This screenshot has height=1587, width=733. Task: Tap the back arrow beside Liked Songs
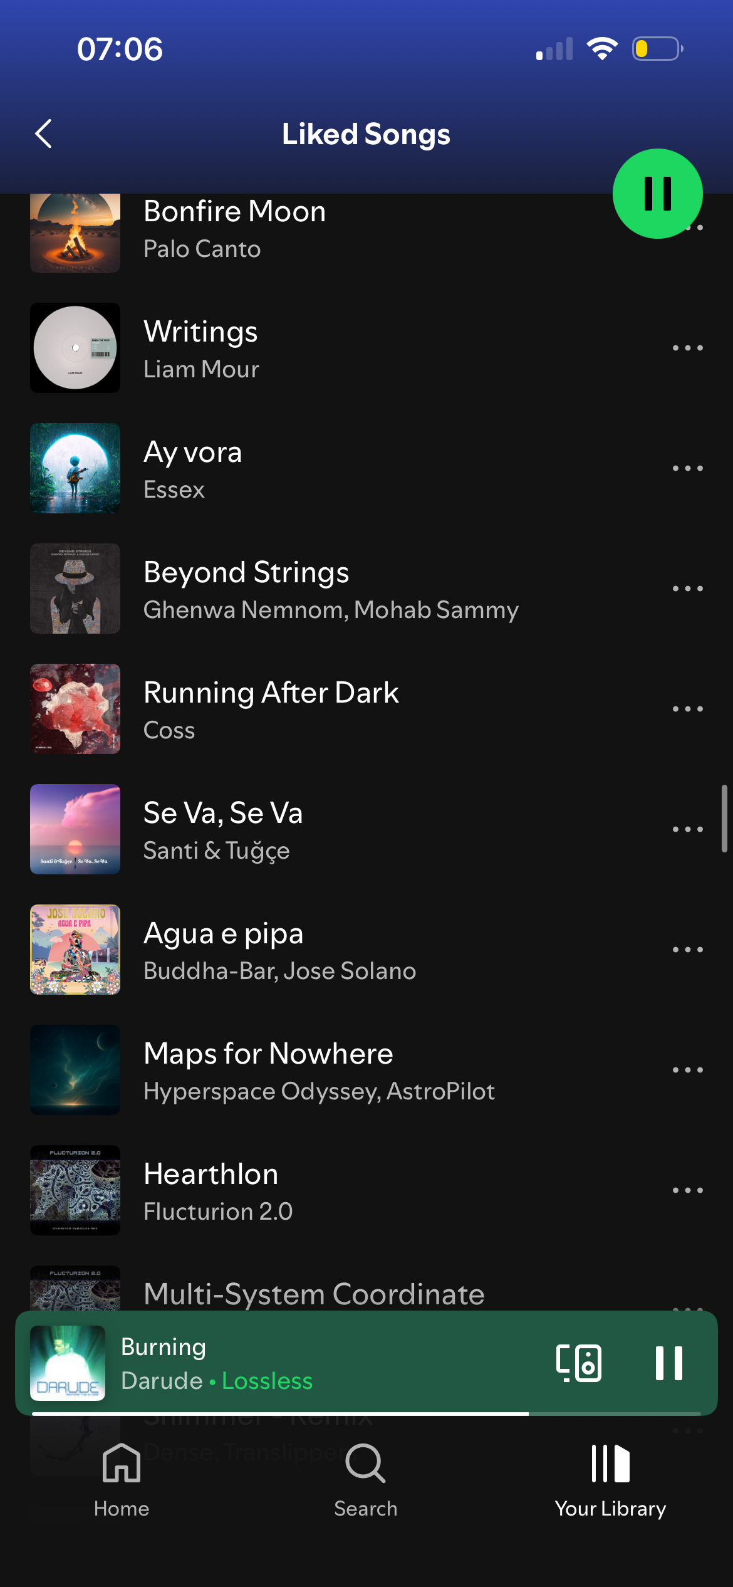click(43, 134)
